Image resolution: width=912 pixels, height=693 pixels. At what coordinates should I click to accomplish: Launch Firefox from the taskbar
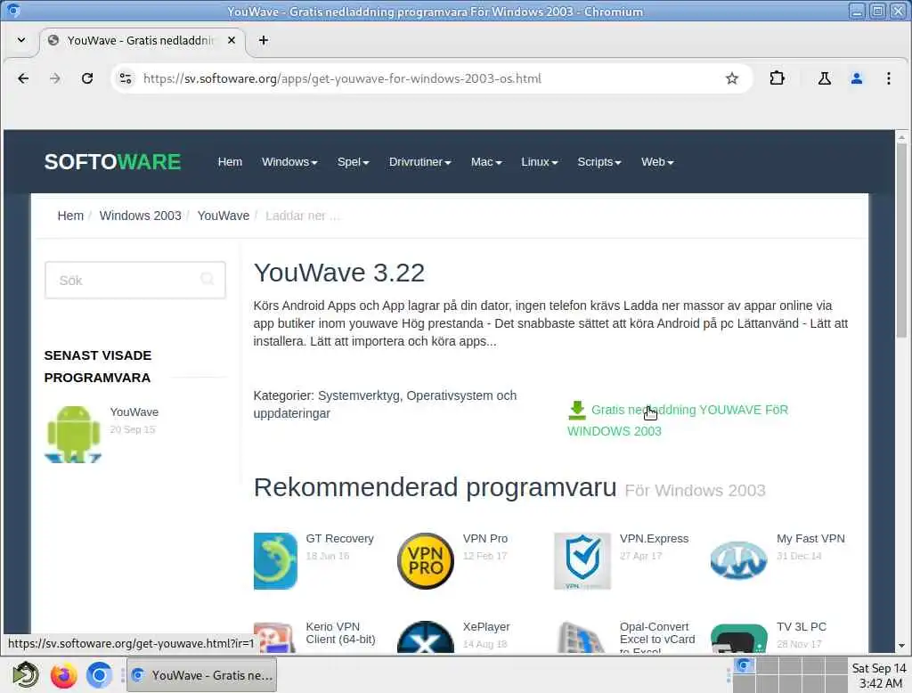63,675
